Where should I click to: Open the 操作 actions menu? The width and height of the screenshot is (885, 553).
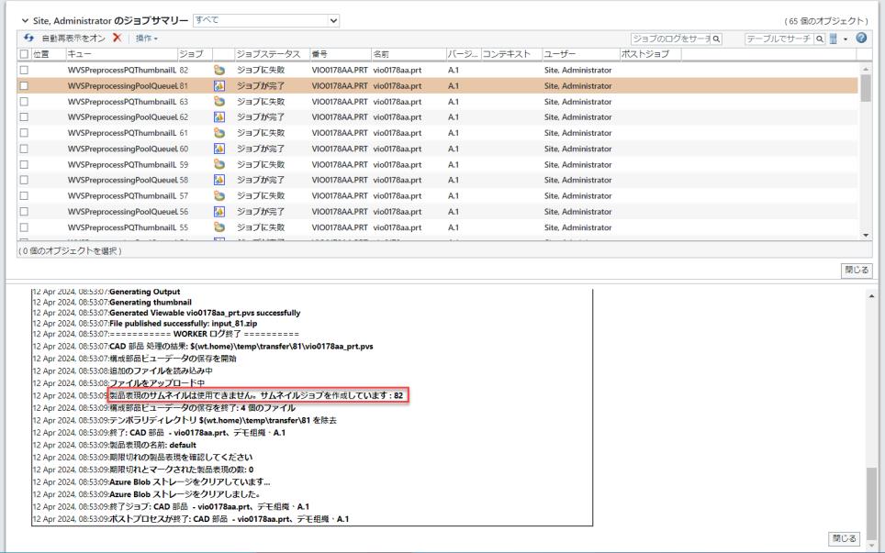[x=147, y=39]
